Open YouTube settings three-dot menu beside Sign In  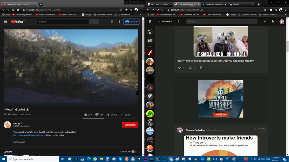[x=119, y=22]
